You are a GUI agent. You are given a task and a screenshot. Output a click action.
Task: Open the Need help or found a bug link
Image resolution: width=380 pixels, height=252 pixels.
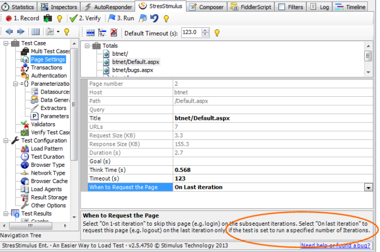pos(335,246)
